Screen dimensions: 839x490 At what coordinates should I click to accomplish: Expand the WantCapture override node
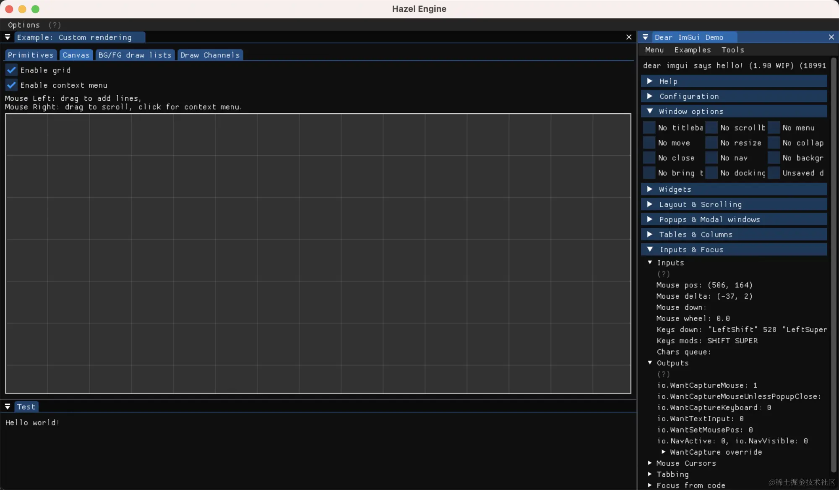tap(663, 452)
